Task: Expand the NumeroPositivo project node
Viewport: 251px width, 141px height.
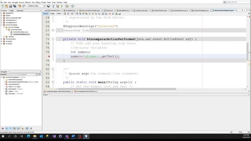Action: click(2, 39)
